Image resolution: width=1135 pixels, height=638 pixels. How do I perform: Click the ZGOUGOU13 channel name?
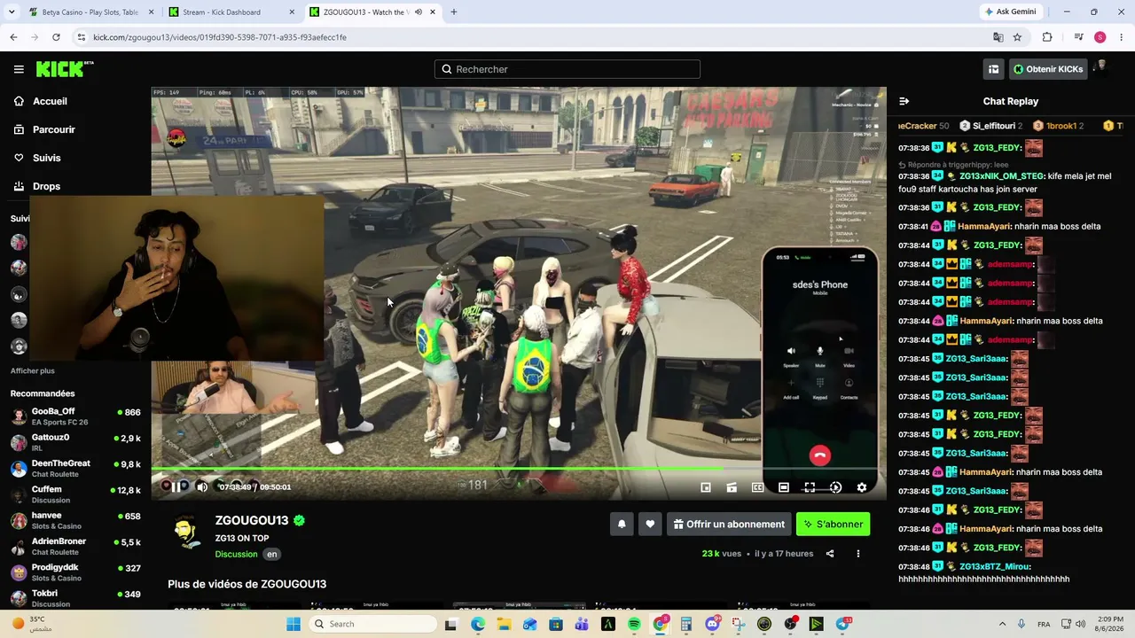pos(252,520)
